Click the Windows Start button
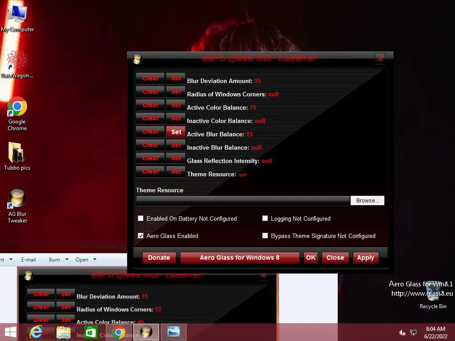This screenshot has height=341, width=455. tap(11, 332)
